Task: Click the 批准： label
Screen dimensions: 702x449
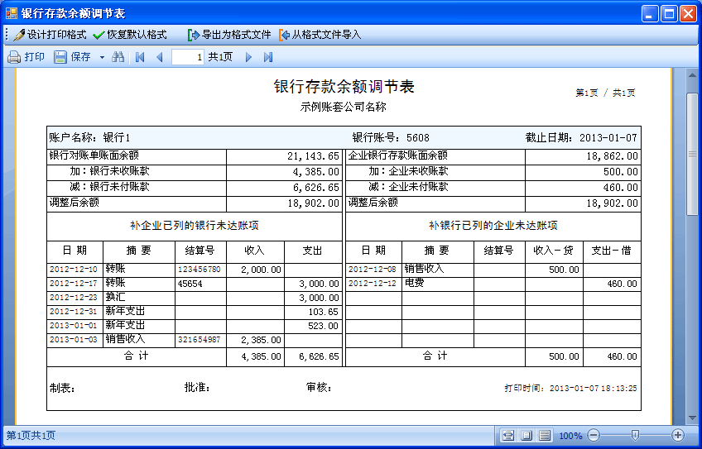Action: click(197, 388)
